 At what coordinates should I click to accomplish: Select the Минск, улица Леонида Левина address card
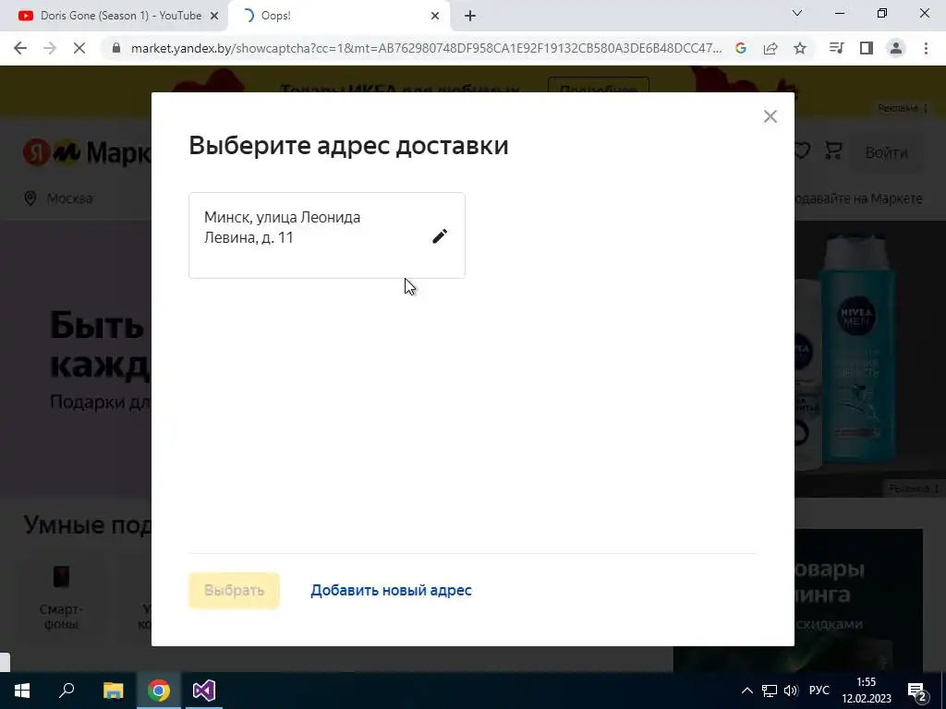point(326,235)
